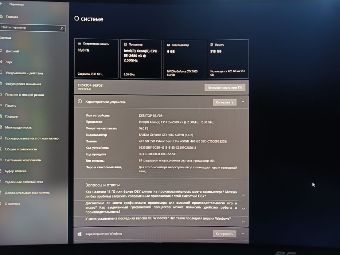Open Питание и спящий режим

point(24,95)
